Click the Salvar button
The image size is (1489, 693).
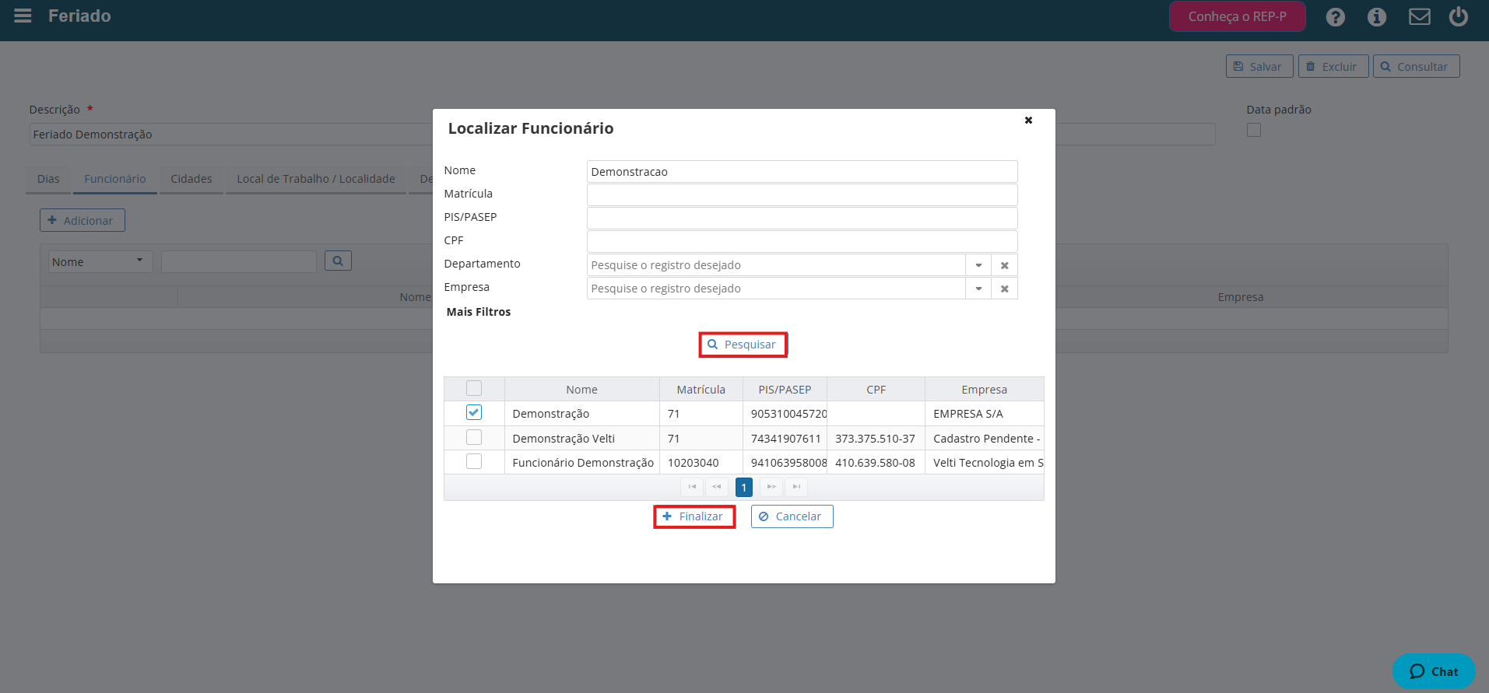(x=1259, y=66)
